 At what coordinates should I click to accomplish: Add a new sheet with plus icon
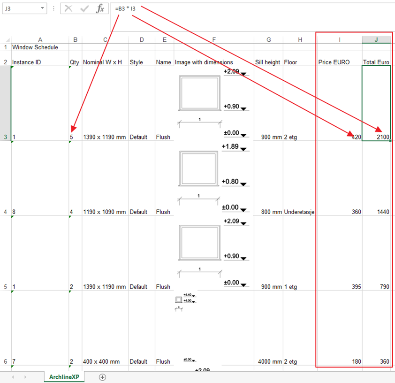102,377
